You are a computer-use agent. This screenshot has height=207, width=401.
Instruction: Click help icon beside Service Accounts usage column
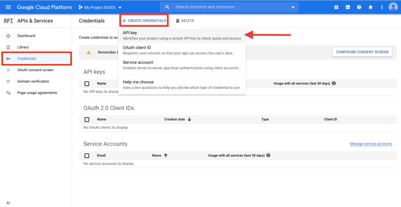268,155
